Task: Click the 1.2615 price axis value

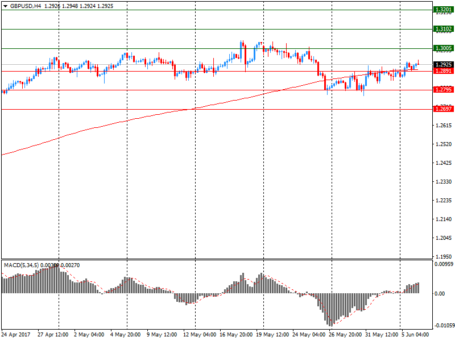Action: pos(444,125)
